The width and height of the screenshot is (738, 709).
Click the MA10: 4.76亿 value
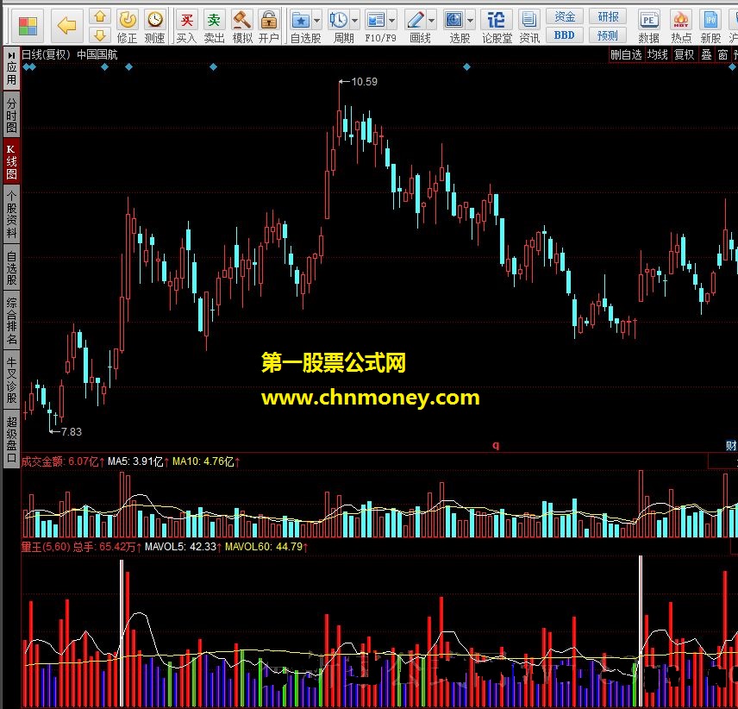pyautogui.click(x=203, y=461)
